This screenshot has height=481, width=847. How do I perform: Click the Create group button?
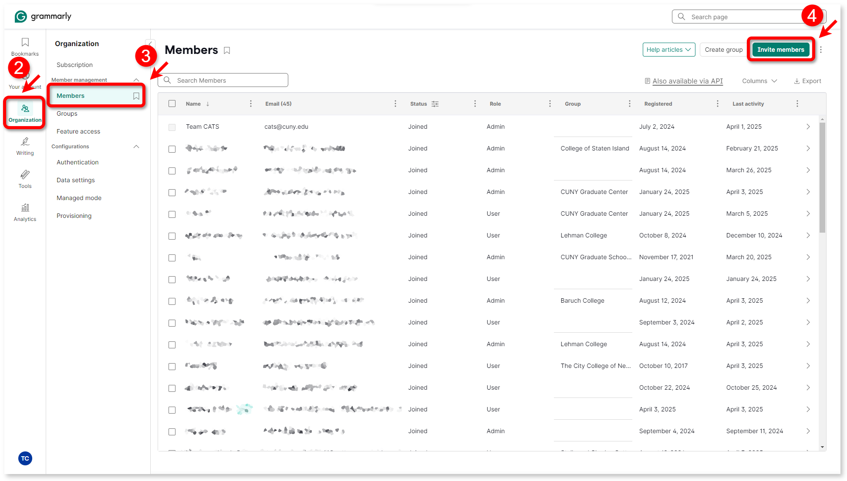[x=723, y=50]
